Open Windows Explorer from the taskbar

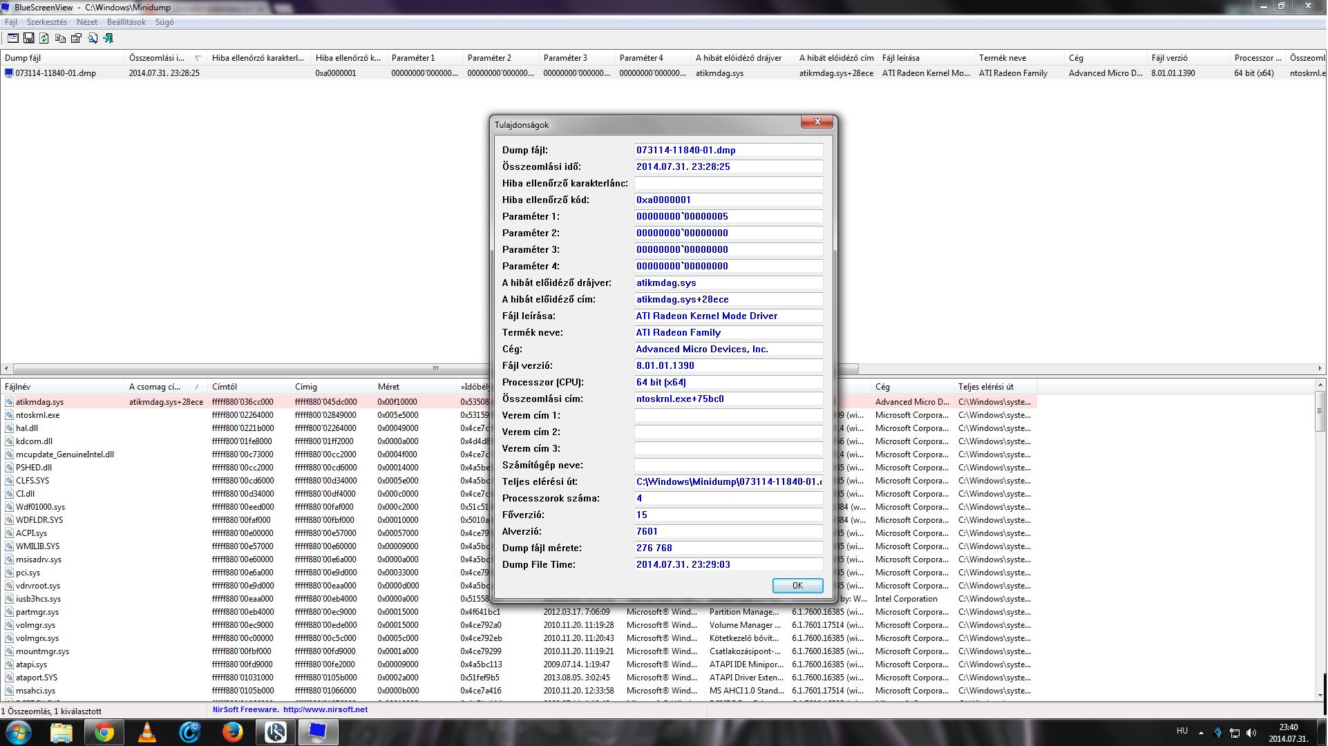(61, 732)
